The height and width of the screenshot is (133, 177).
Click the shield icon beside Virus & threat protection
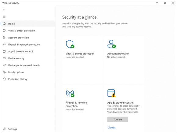coord(4,31)
